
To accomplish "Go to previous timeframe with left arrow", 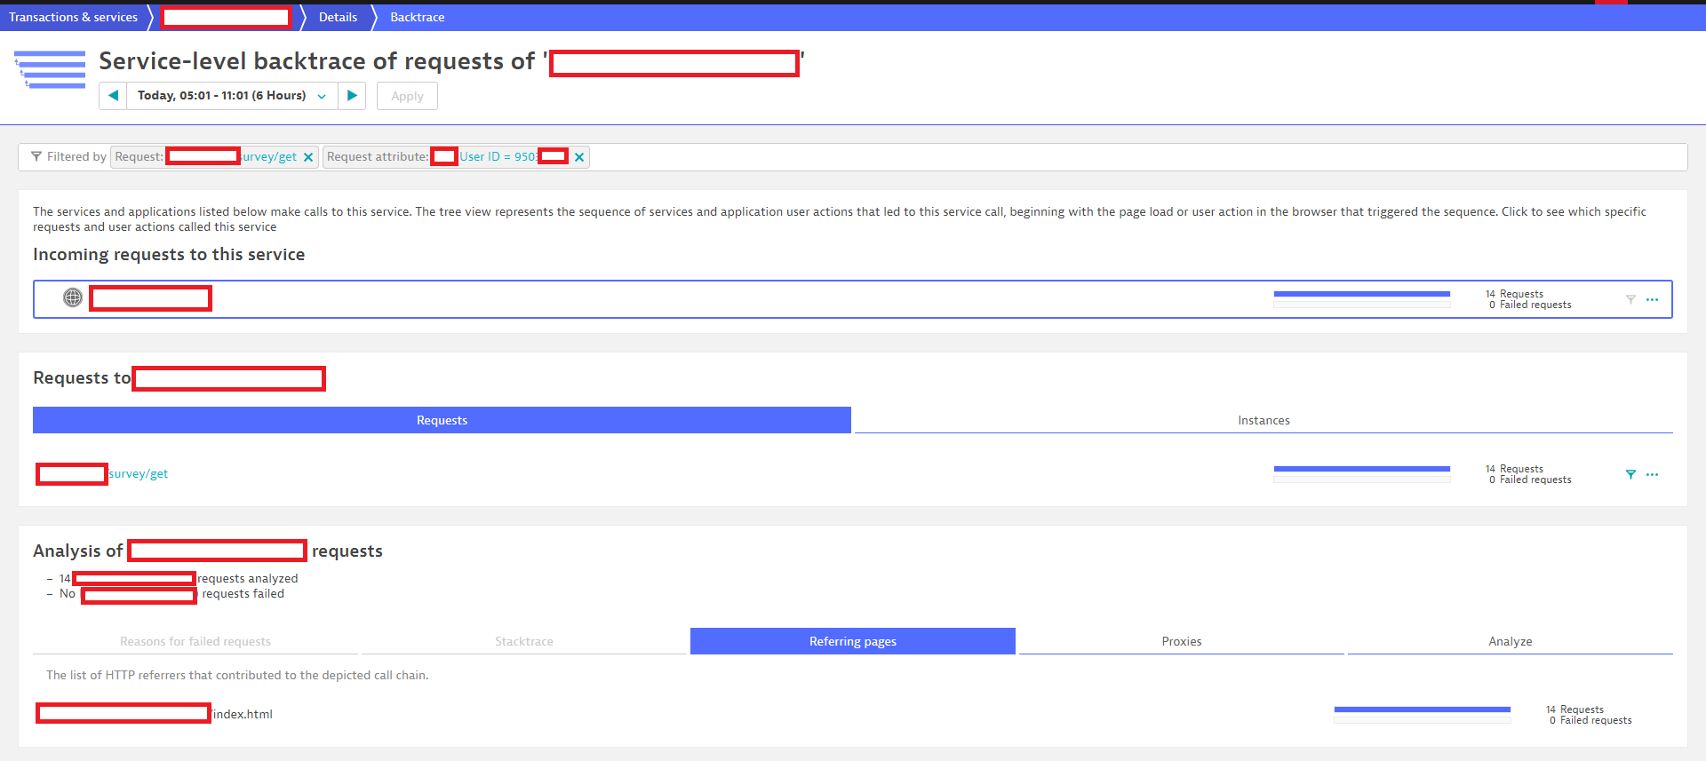I will (x=113, y=96).
